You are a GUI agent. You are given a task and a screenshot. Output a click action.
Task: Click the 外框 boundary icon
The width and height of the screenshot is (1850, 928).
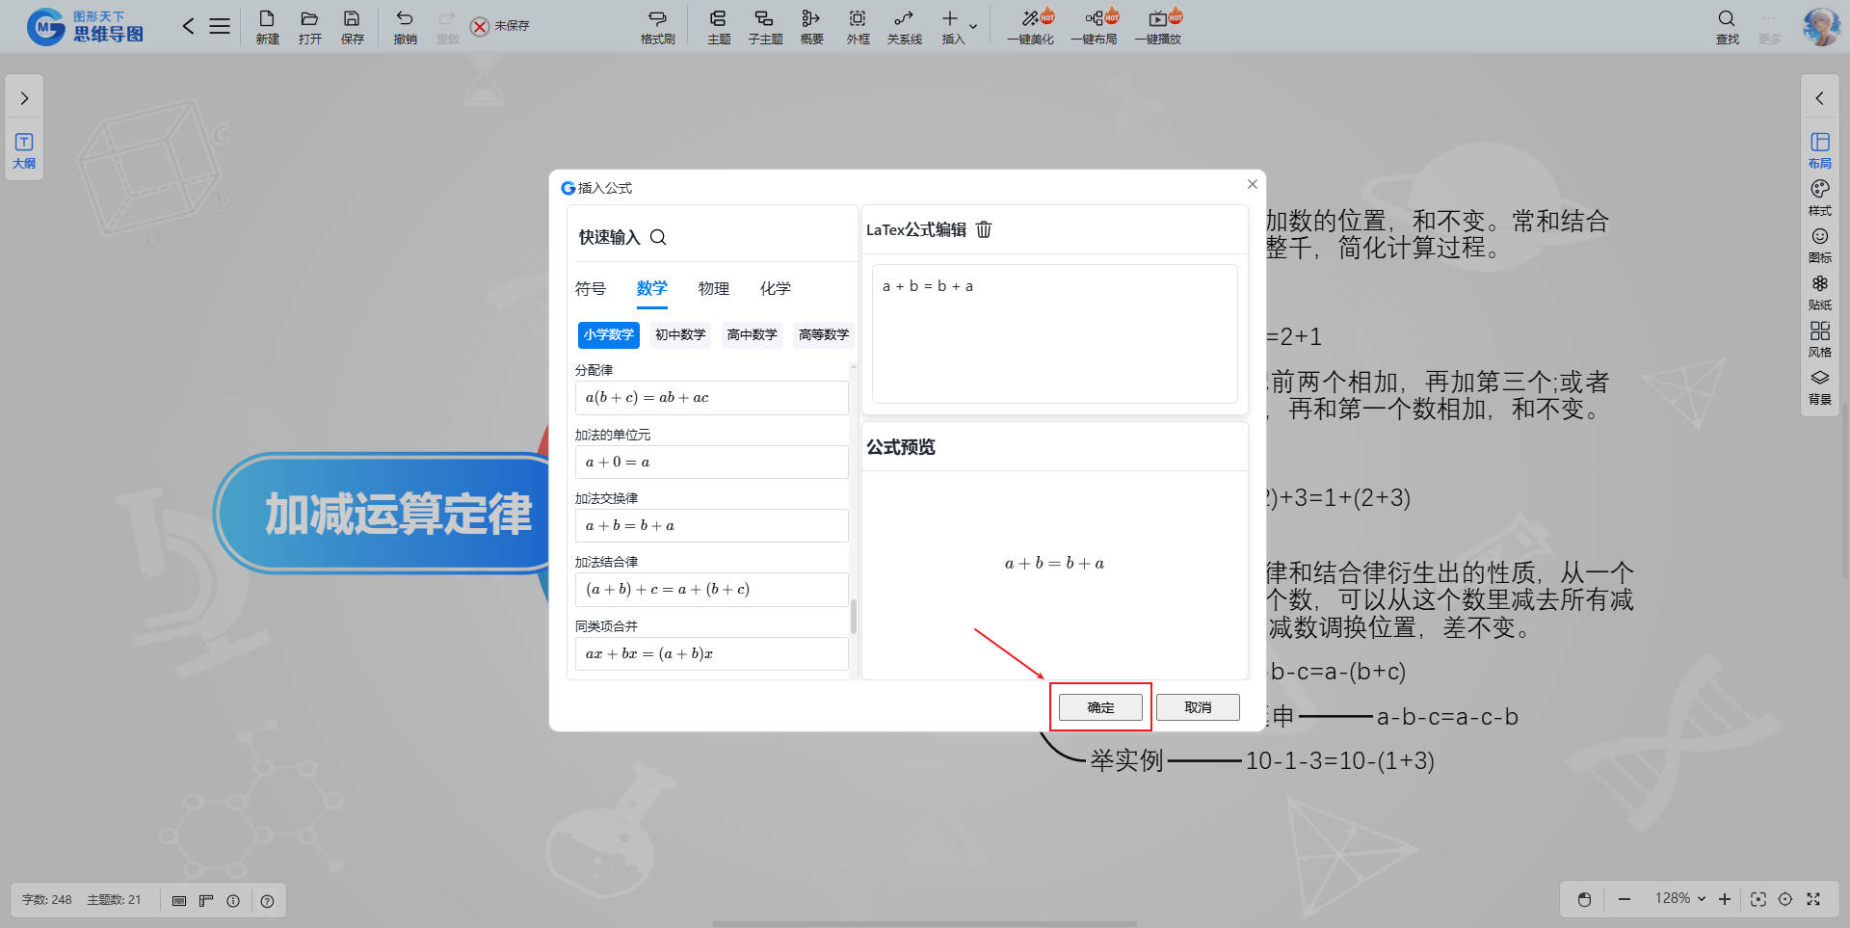pos(858,27)
